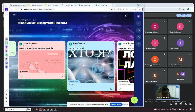Click the share arrow icon in Padlet sidebar

click(x=139, y=23)
